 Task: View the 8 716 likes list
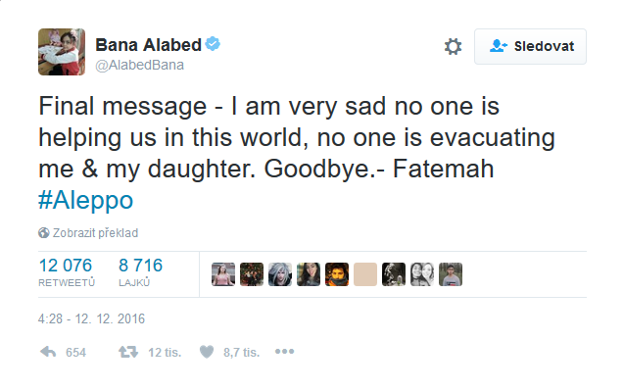(140, 272)
